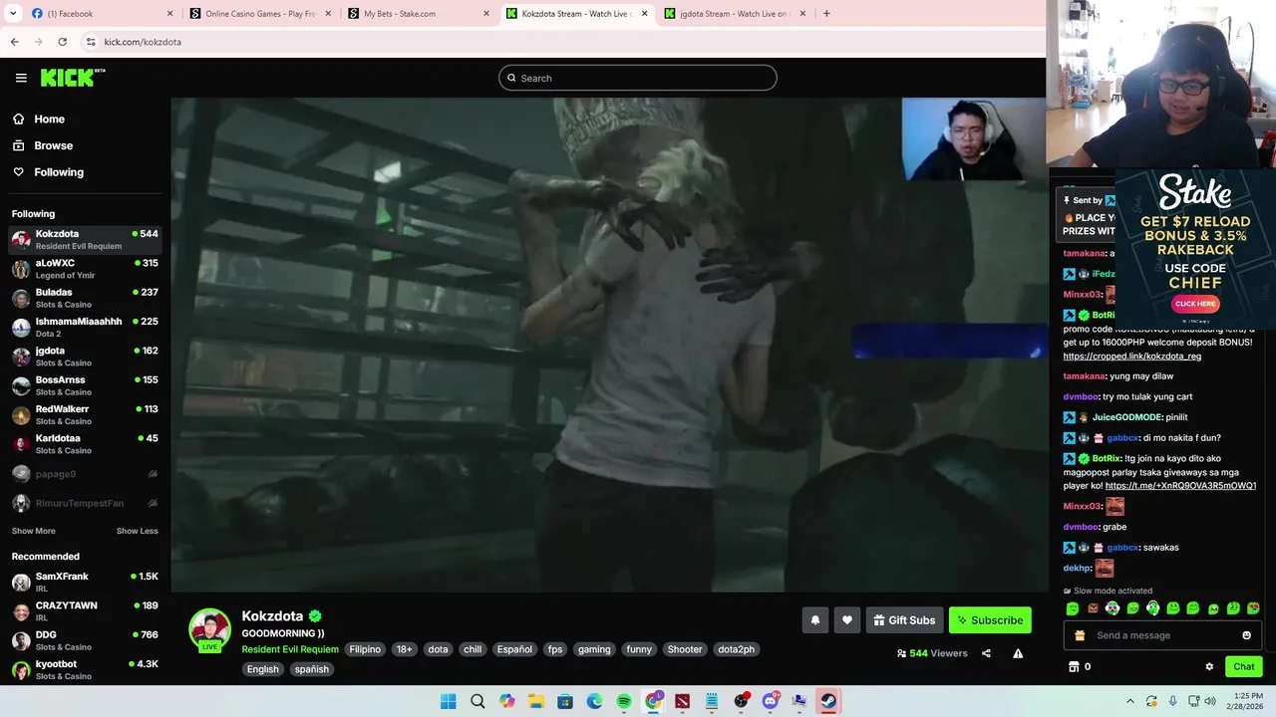This screenshot has height=717, width=1276.
Task: Open kyootbot recommended channel
Action: point(85,668)
